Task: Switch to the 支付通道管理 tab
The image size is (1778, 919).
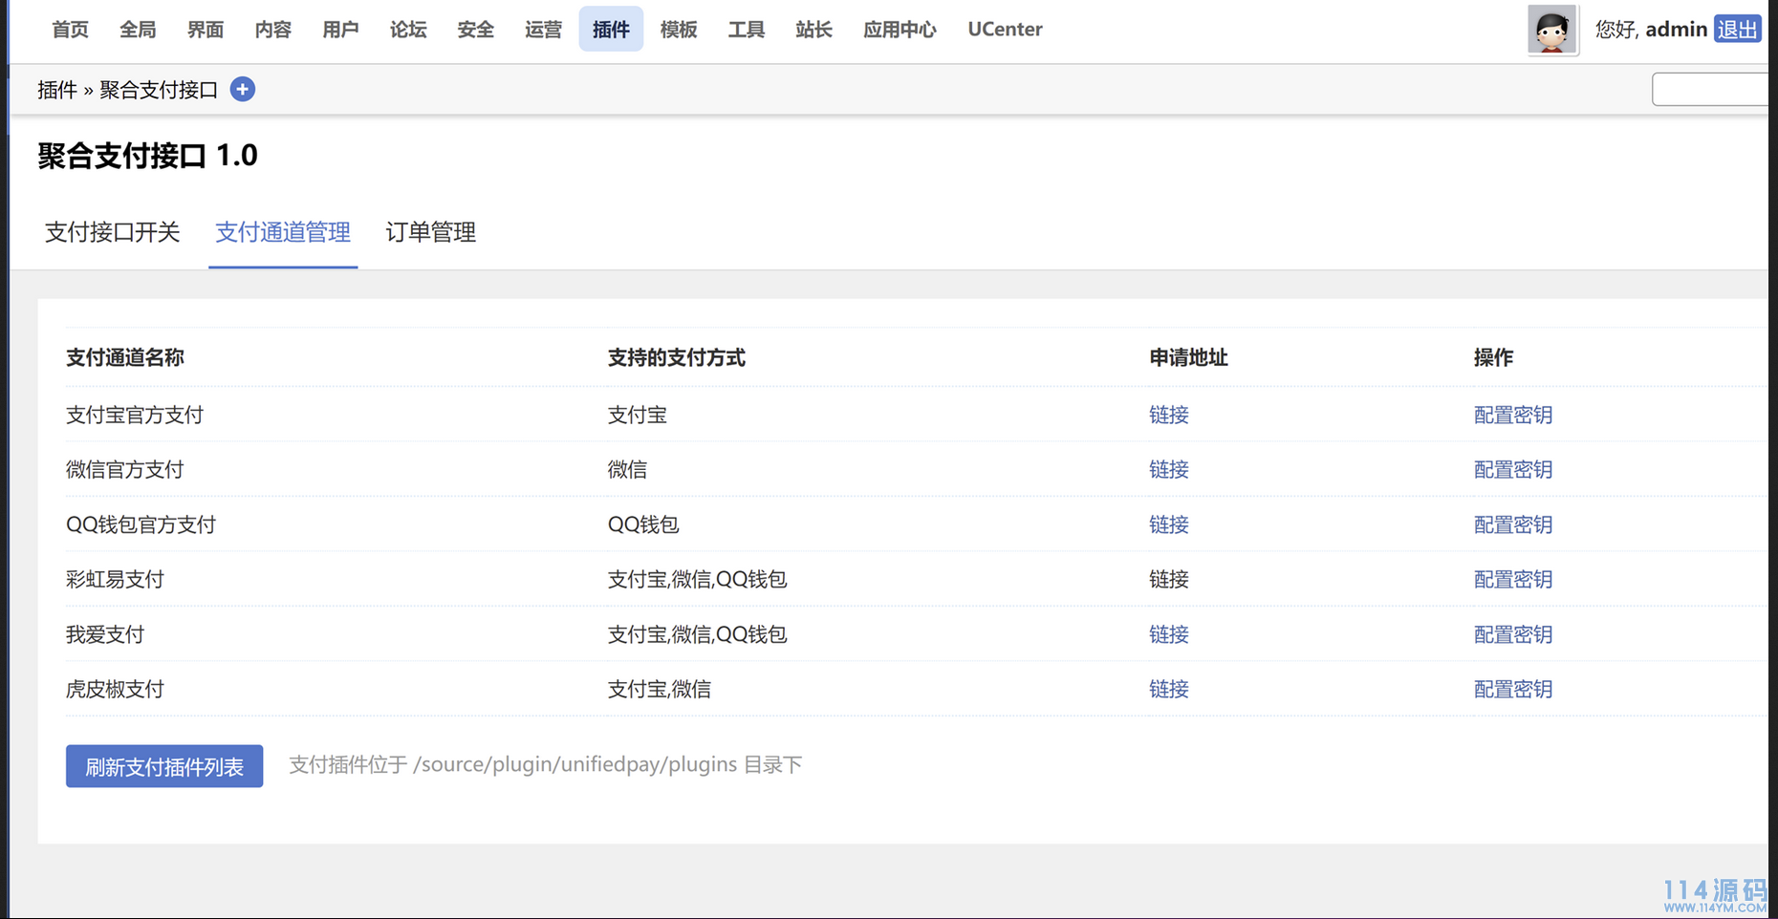Action: [283, 232]
